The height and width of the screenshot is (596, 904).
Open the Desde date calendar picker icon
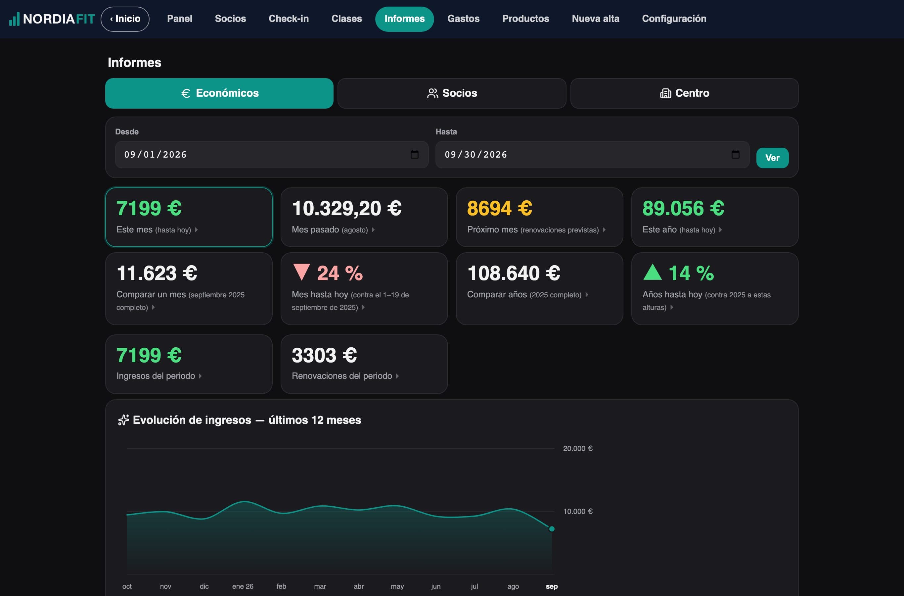[414, 154]
